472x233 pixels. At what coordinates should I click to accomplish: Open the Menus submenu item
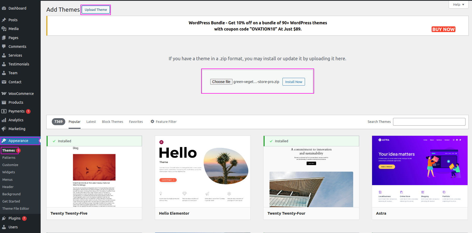click(x=7, y=180)
